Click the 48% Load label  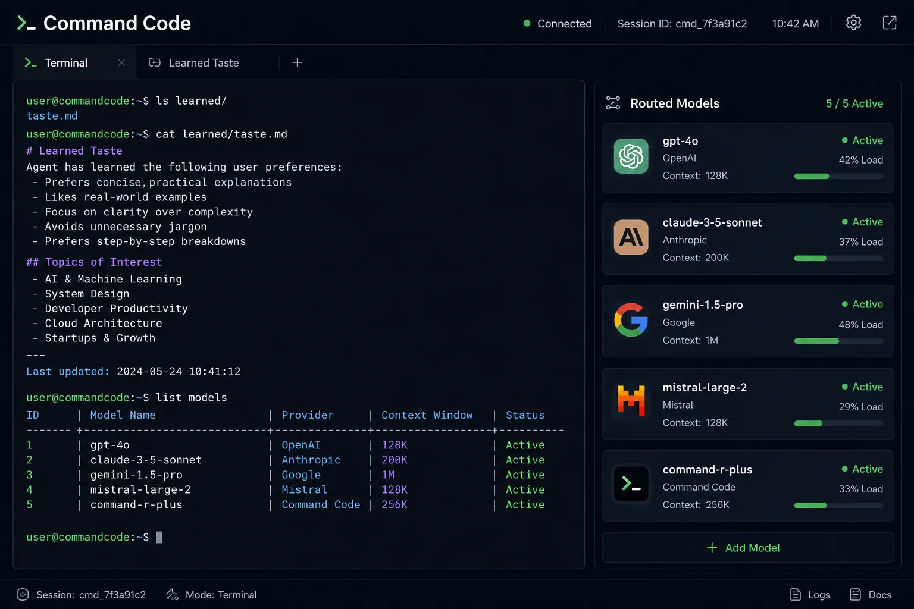(861, 325)
